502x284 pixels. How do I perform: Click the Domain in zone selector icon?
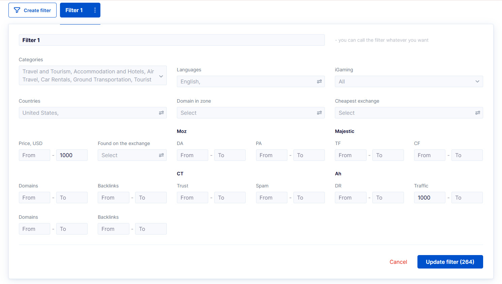[x=319, y=113]
